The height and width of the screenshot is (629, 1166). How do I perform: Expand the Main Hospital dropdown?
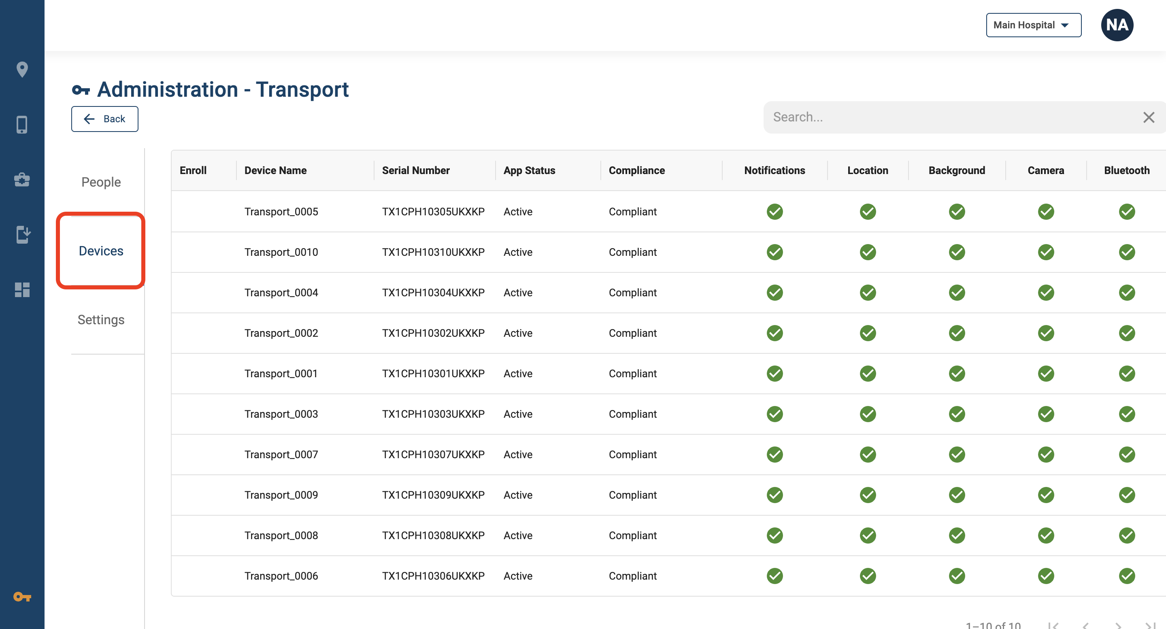click(x=1033, y=25)
